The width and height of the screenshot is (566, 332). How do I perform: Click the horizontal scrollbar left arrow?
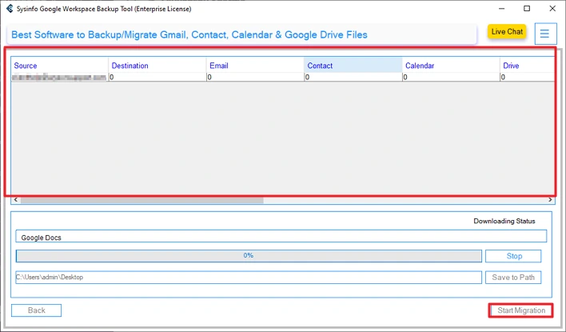pyautogui.click(x=15, y=200)
